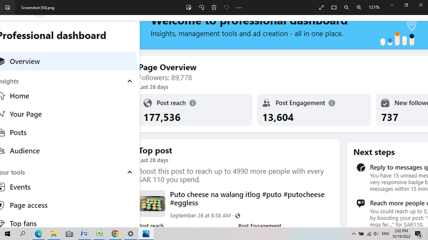The height and width of the screenshot is (240, 428).
Task: Select Overview in the dashboard sidebar
Action: point(68,61)
